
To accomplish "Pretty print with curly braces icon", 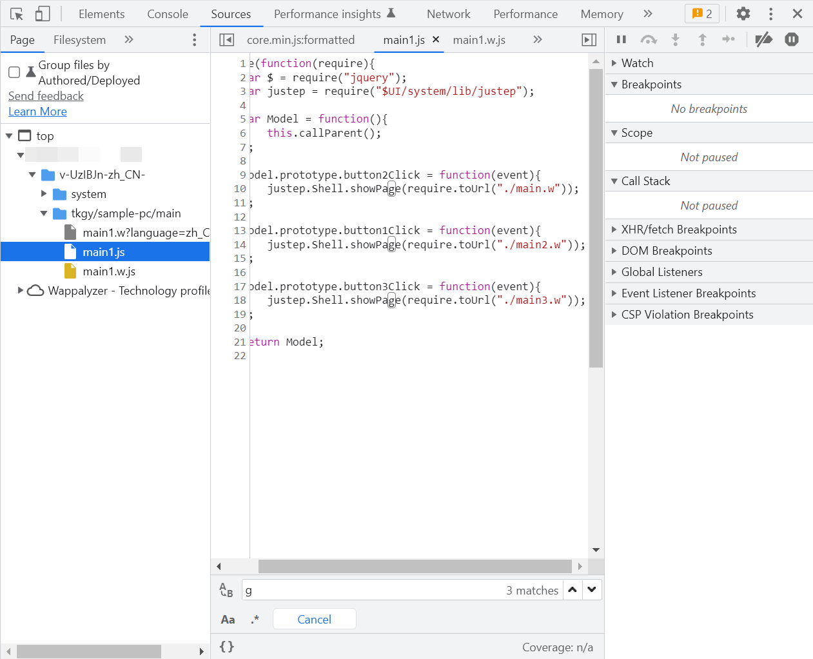I will (x=227, y=647).
